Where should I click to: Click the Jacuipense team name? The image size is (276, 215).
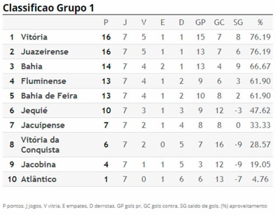pyautogui.click(x=43, y=125)
